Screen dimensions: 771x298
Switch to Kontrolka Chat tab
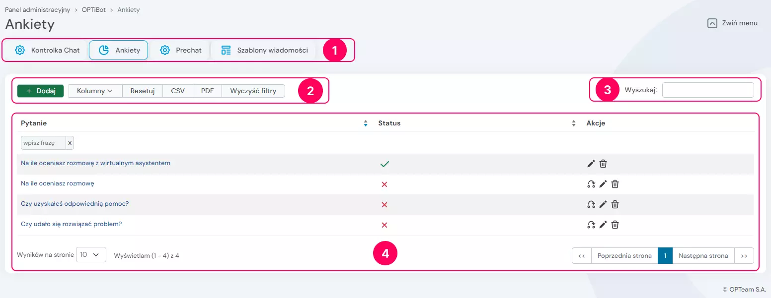[x=47, y=50]
